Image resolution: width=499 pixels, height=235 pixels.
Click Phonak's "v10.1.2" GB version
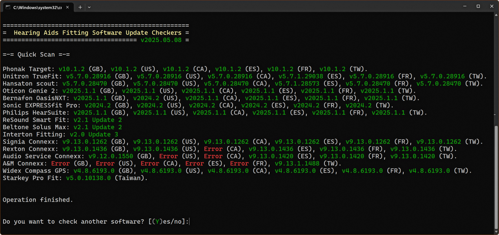[x=72, y=69]
